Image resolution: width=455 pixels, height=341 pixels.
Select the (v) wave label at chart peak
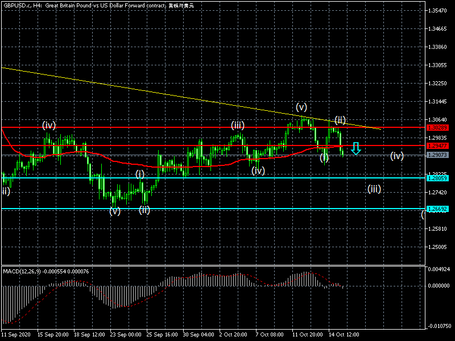301,107
